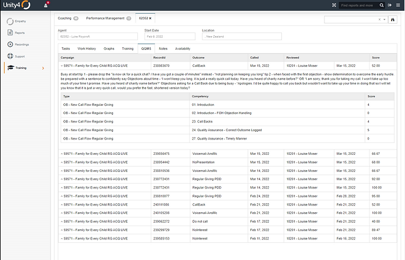Image resolution: width=405 pixels, height=260 pixels.
Task: Open the Training graduation cap icon
Action: [x=11, y=68]
